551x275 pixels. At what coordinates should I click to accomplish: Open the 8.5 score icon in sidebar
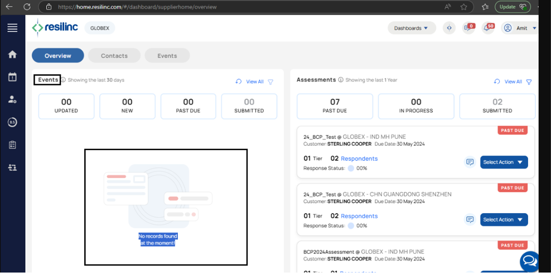pyautogui.click(x=12, y=122)
